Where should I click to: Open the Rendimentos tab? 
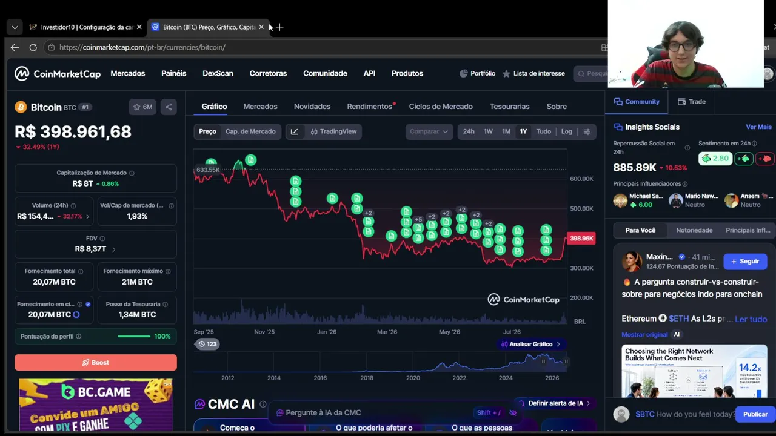point(370,107)
